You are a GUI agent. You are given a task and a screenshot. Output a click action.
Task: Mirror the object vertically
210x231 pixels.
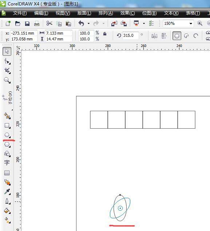164,36
